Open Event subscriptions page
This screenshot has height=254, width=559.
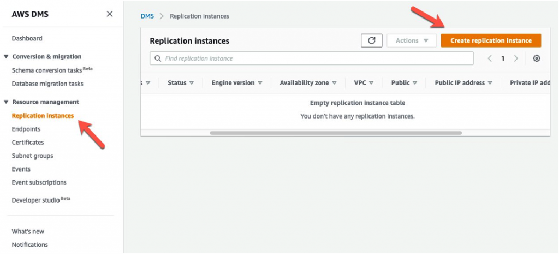coord(39,182)
